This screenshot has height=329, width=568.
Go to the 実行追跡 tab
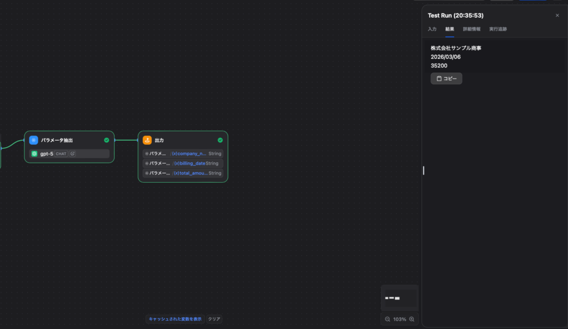(498, 29)
